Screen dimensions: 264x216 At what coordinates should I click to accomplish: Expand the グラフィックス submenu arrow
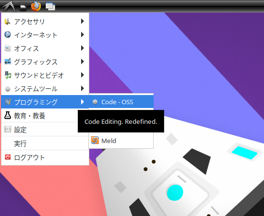coord(83,61)
